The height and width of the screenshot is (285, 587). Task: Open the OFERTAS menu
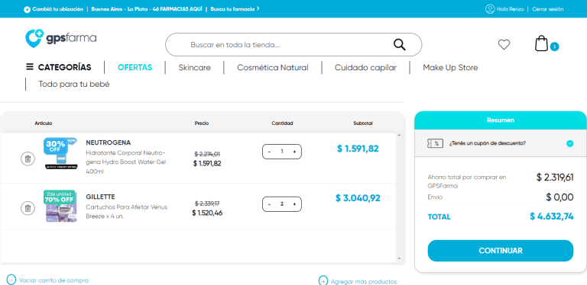[135, 68]
